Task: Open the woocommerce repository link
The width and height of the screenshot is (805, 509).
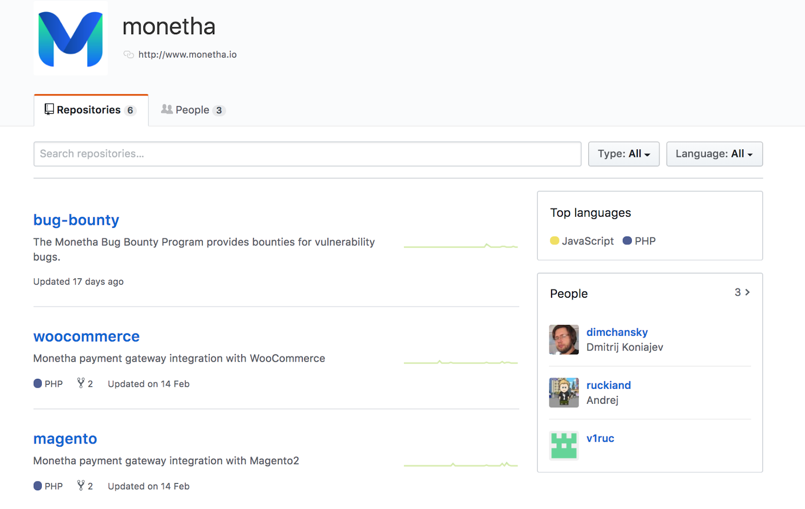Action: 86,336
